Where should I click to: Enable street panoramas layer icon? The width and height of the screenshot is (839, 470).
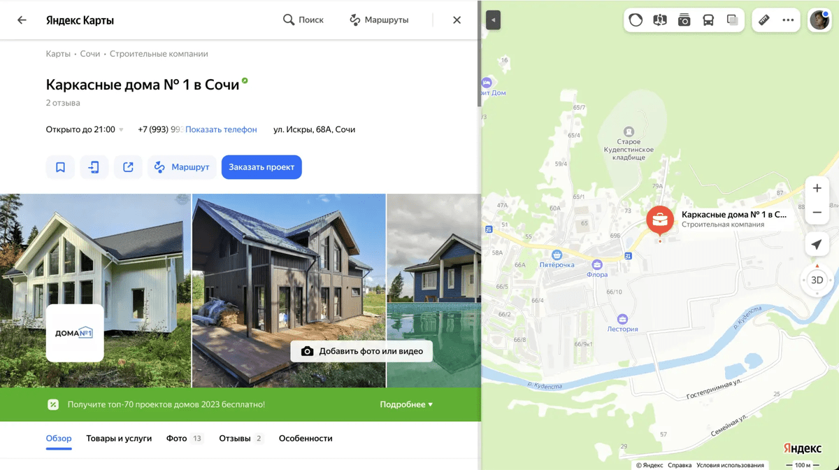click(x=659, y=20)
